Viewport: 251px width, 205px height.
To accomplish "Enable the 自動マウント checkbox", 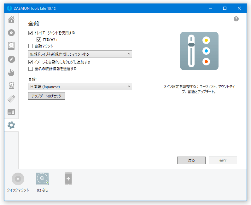I will [x=31, y=46].
